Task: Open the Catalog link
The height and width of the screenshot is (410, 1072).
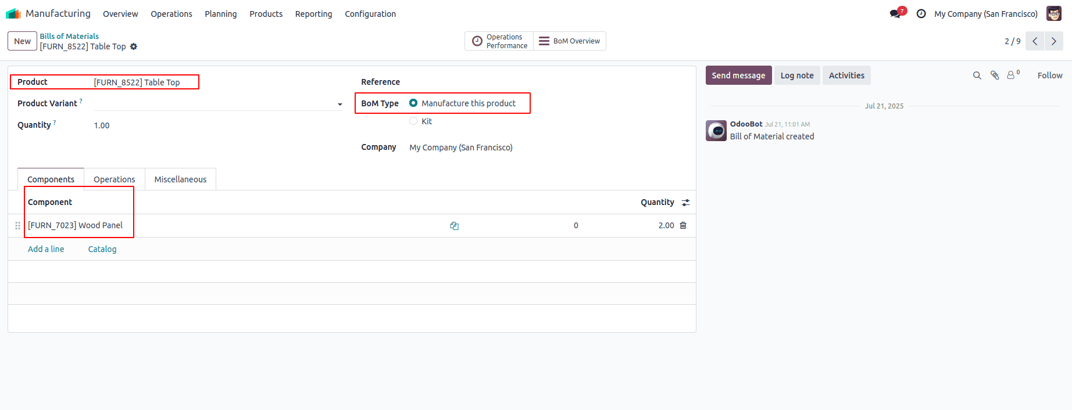Action: [102, 249]
